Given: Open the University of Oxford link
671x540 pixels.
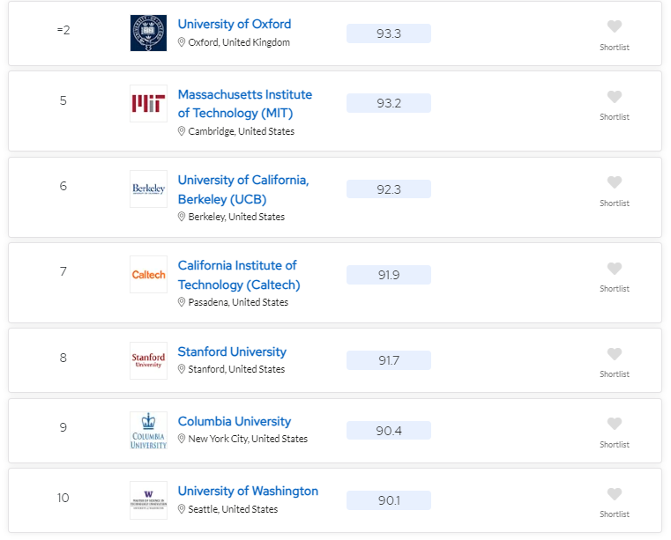Looking at the screenshot, I should (x=235, y=24).
